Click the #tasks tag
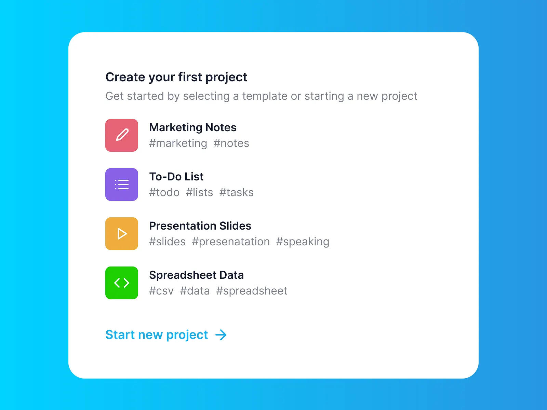Screen dimensions: 547x410 pyautogui.click(x=237, y=192)
